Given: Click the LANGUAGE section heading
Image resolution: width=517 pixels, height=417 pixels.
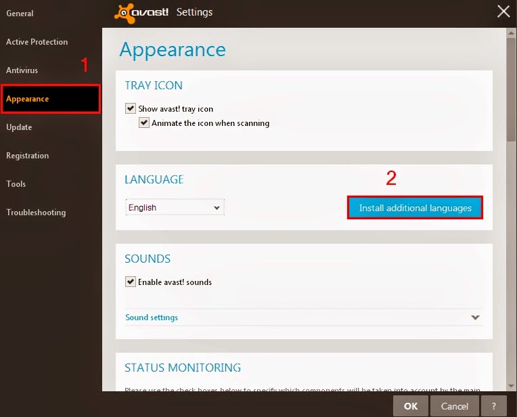Looking at the screenshot, I should point(154,179).
